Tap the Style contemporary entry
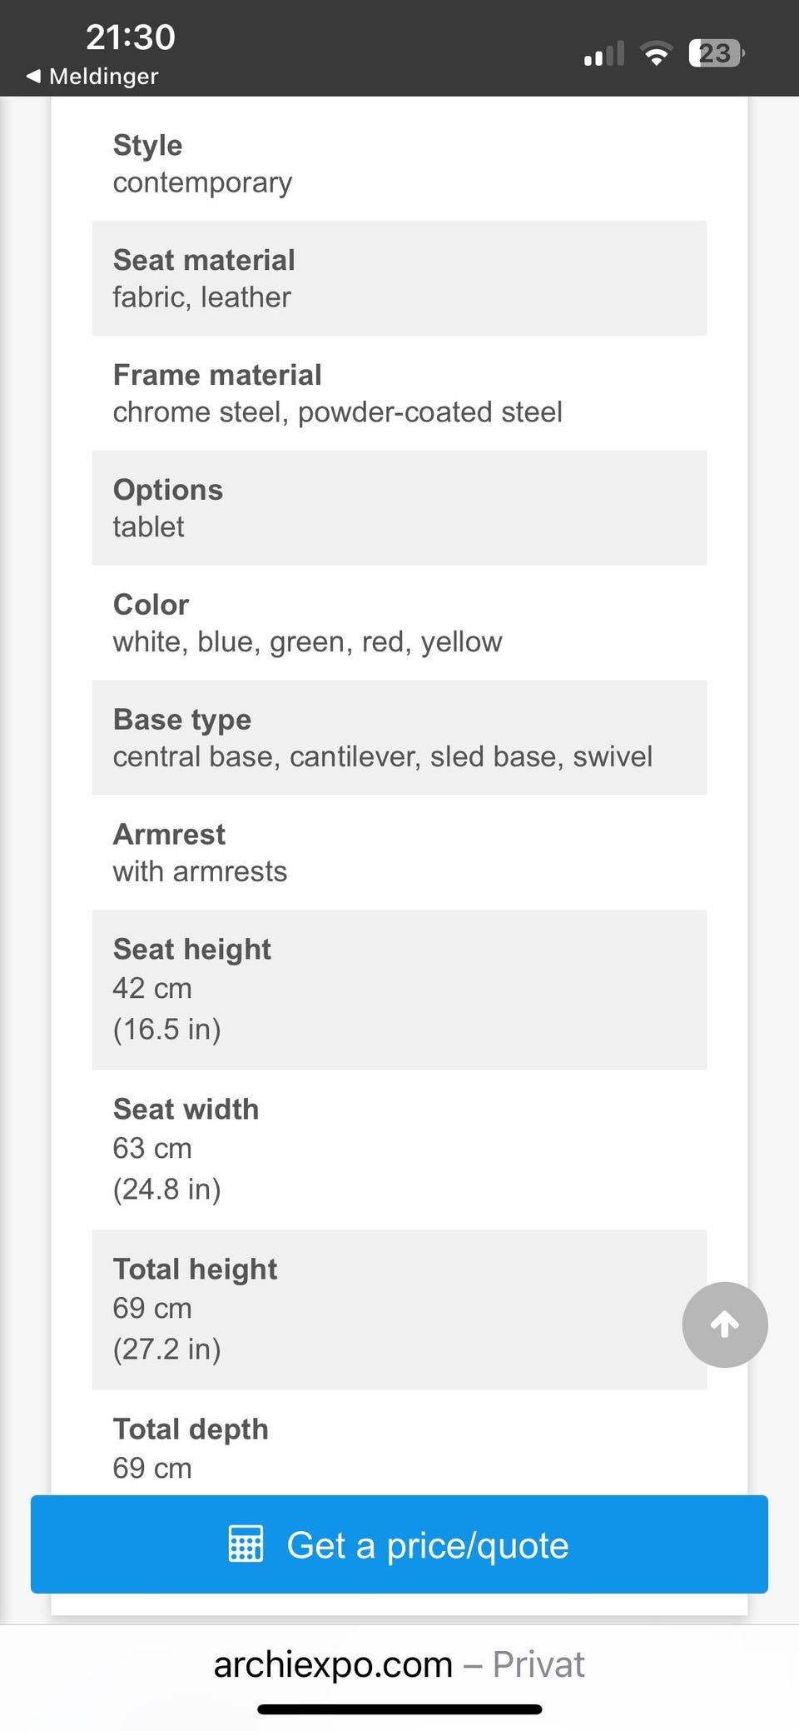The width and height of the screenshot is (799, 1731). [202, 164]
